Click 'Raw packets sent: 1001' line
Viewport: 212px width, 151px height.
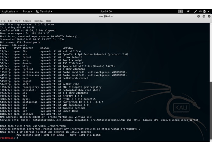[x=59, y=135]
